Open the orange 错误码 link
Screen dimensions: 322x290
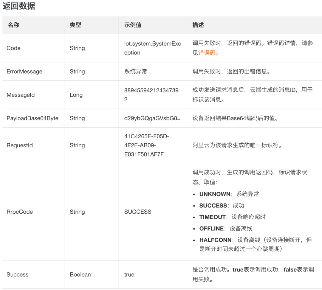pos(207,53)
